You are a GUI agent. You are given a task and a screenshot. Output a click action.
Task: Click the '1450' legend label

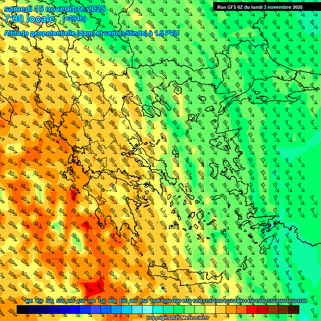click(x=249, y=301)
